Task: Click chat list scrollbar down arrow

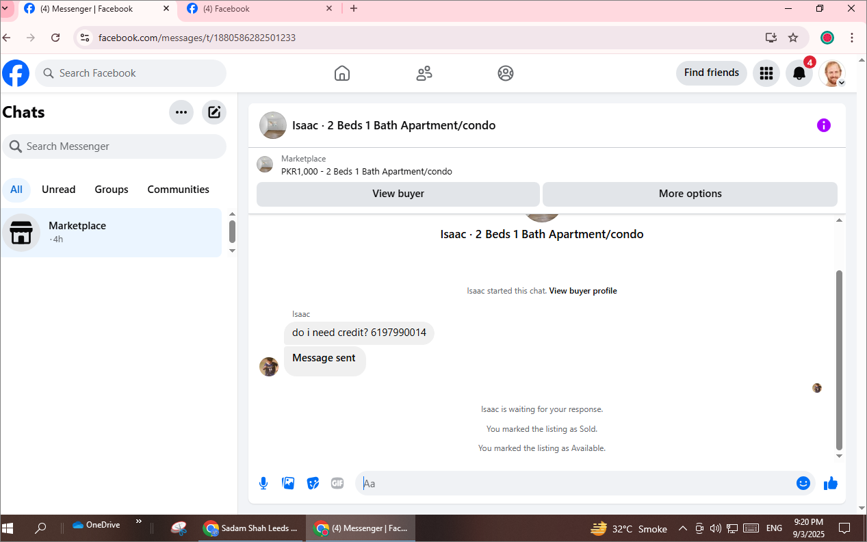Action: pos(232,250)
